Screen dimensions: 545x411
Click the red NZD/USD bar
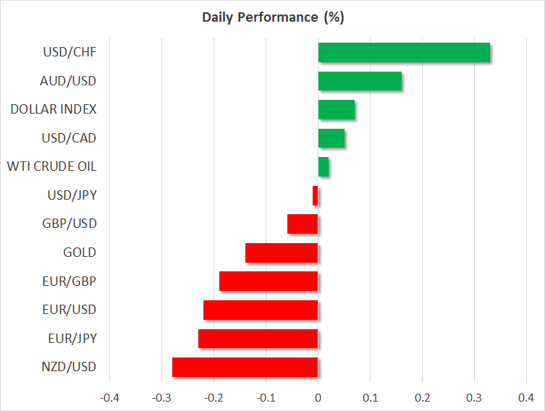245,367
